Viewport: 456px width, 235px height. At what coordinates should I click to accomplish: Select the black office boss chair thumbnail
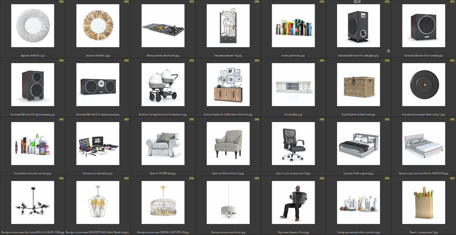(x=293, y=143)
